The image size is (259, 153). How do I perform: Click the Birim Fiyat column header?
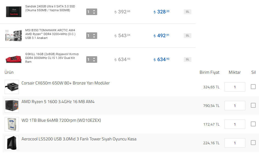coord(209,72)
